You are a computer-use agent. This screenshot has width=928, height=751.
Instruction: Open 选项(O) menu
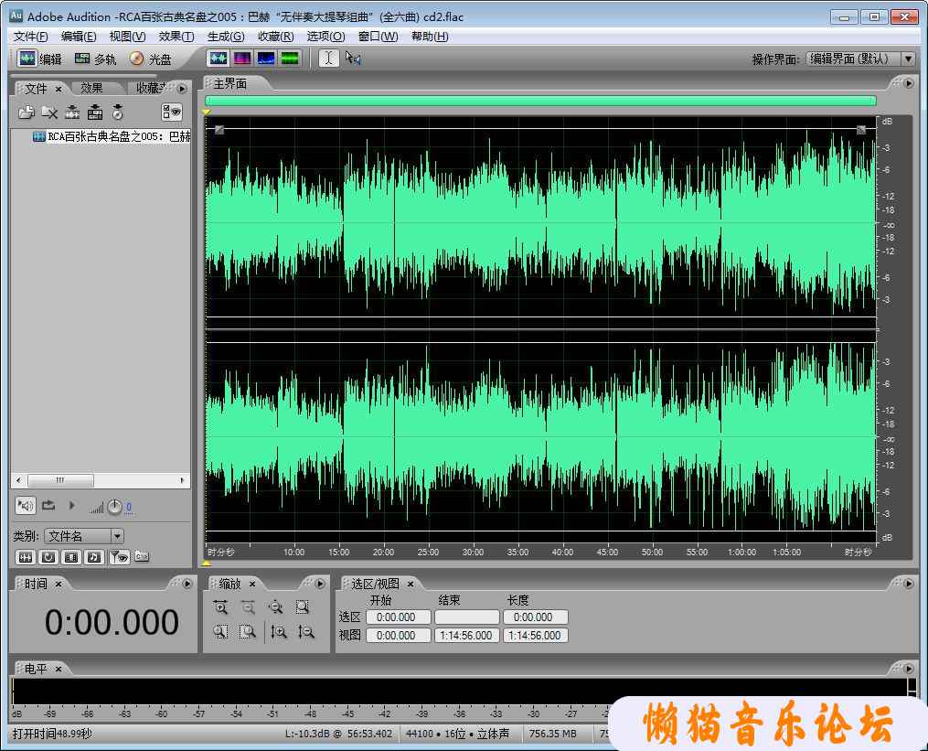325,37
